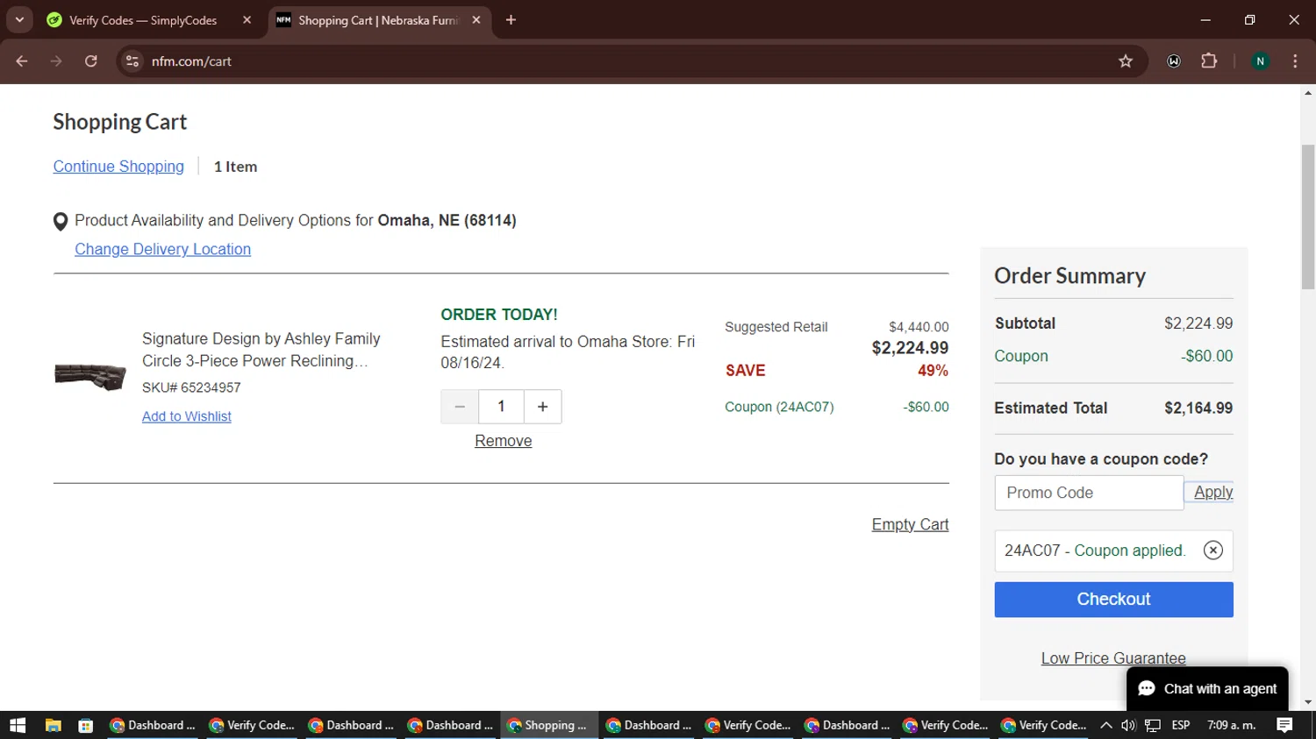Add the sectional to Wishlist
1316x739 pixels.
tap(187, 416)
